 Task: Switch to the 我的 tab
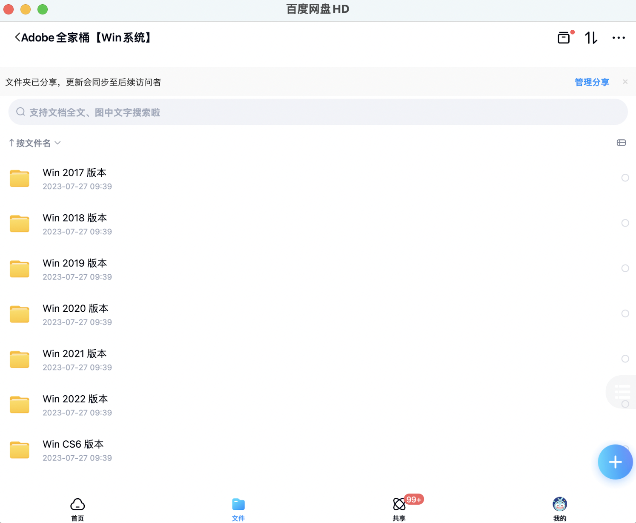[x=560, y=509]
